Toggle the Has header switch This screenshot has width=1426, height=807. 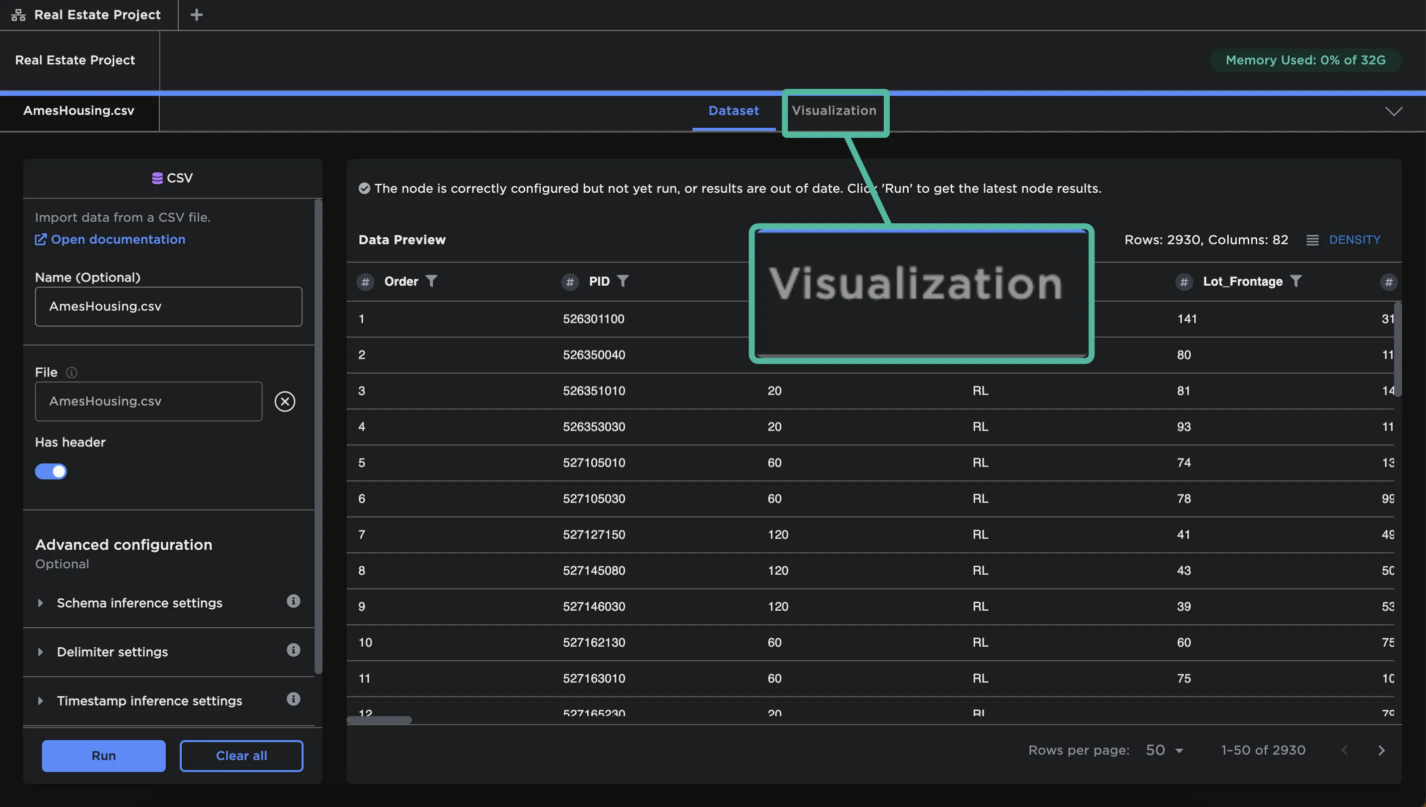click(x=51, y=472)
